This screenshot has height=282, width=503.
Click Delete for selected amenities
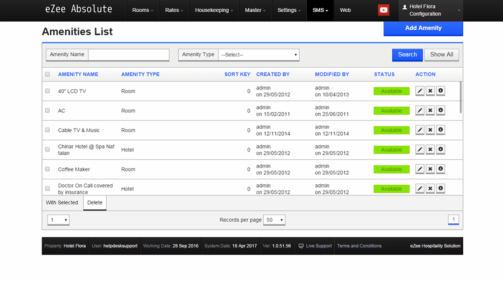coord(94,203)
